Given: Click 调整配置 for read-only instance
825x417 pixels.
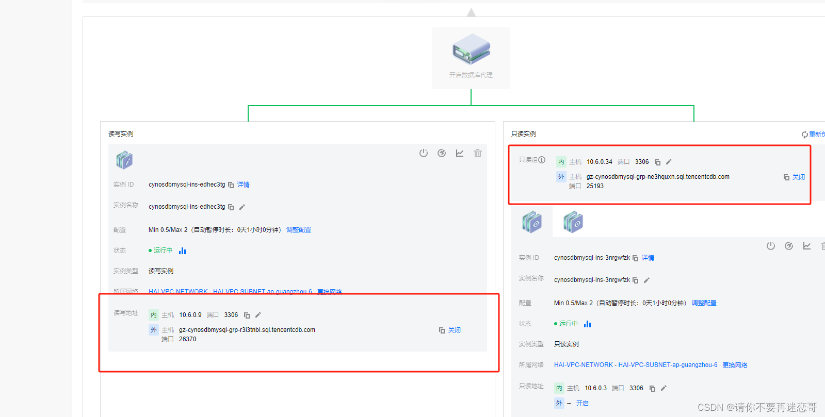Looking at the screenshot, I should (704, 303).
